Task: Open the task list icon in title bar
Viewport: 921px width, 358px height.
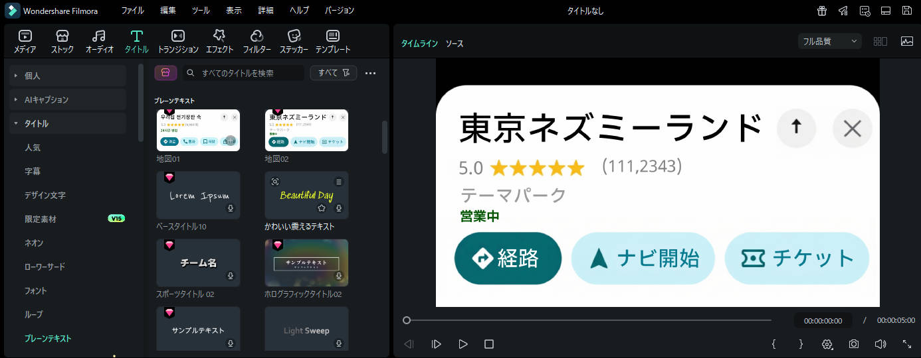Action: [x=865, y=11]
